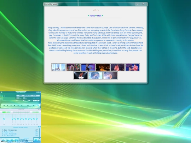191x143 pixels.
Task: Select playlist track 2. Akylas - Ferto
Action: 20,132
